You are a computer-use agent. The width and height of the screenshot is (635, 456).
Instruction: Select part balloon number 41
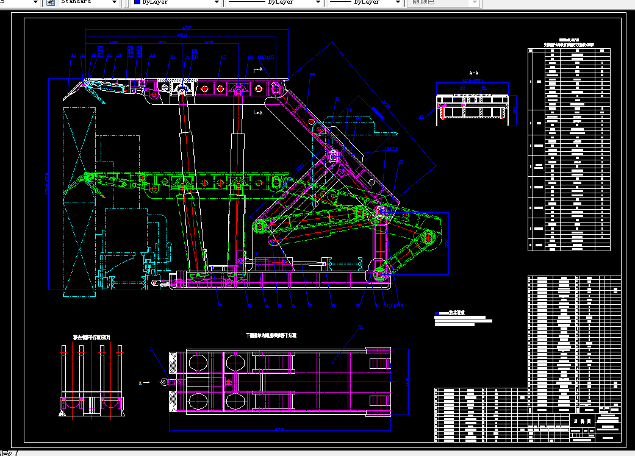coord(109,55)
